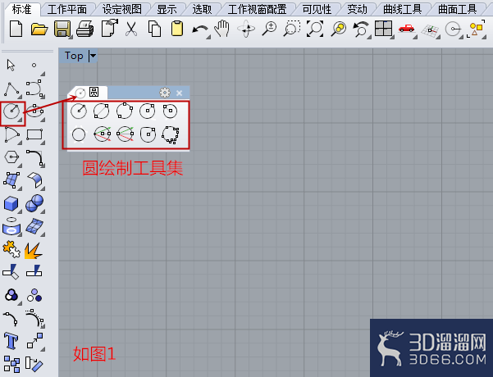
Task: Switch to the 曲线工具 tab
Action: point(402,10)
